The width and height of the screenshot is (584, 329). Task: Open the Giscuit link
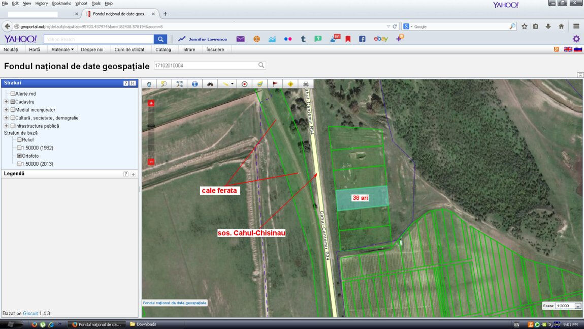pos(30,313)
